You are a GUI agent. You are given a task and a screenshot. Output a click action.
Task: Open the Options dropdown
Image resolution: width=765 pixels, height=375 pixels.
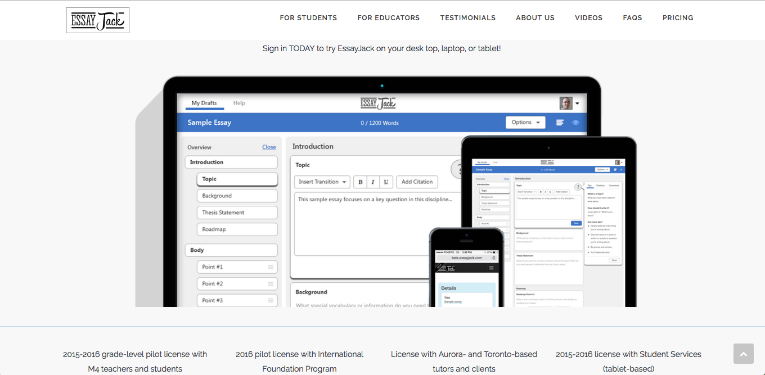pyautogui.click(x=525, y=123)
